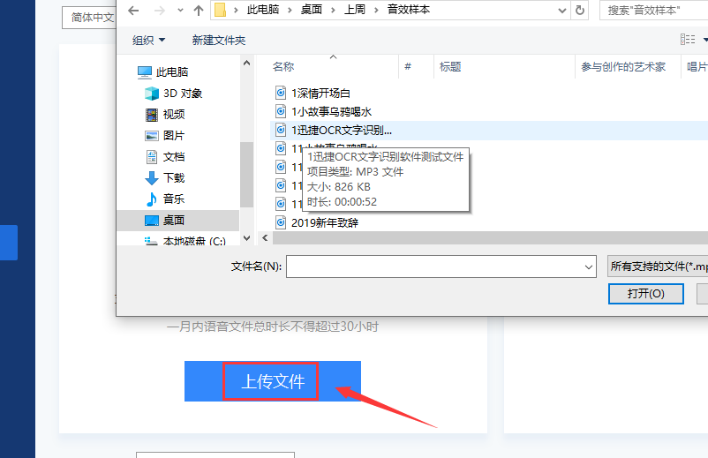Viewport: 708px width, 458px height.
Task: Refresh the current folder view
Action: click(580, 10)
